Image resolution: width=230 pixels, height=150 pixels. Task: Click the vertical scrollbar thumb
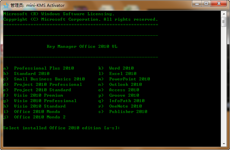click(224, 22)
